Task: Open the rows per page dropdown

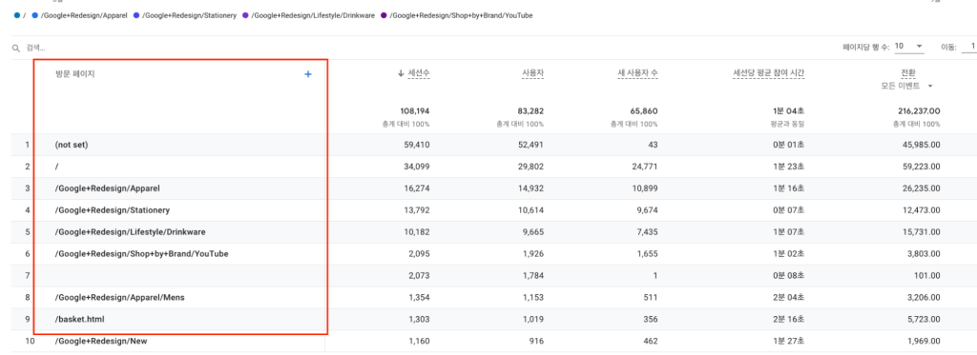Action: tap(909, 47)
